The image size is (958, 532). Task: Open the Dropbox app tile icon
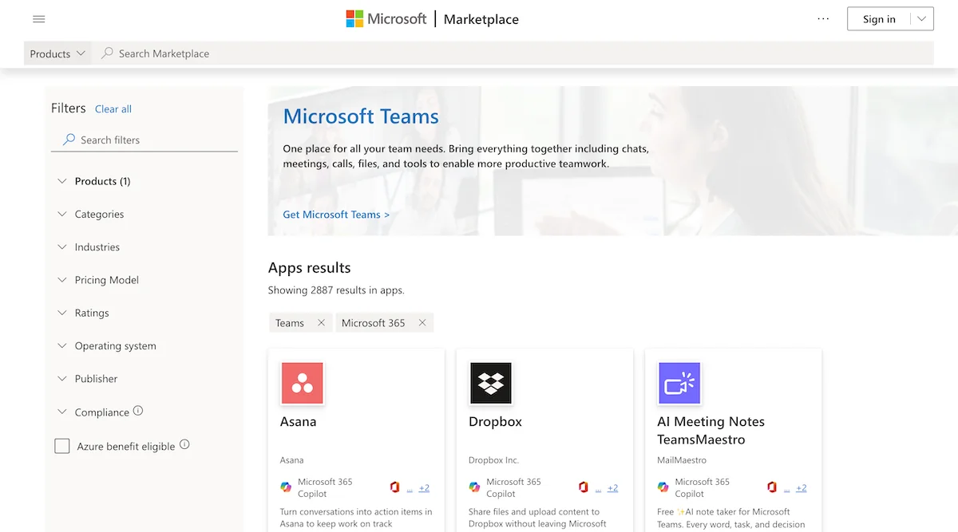490,383
